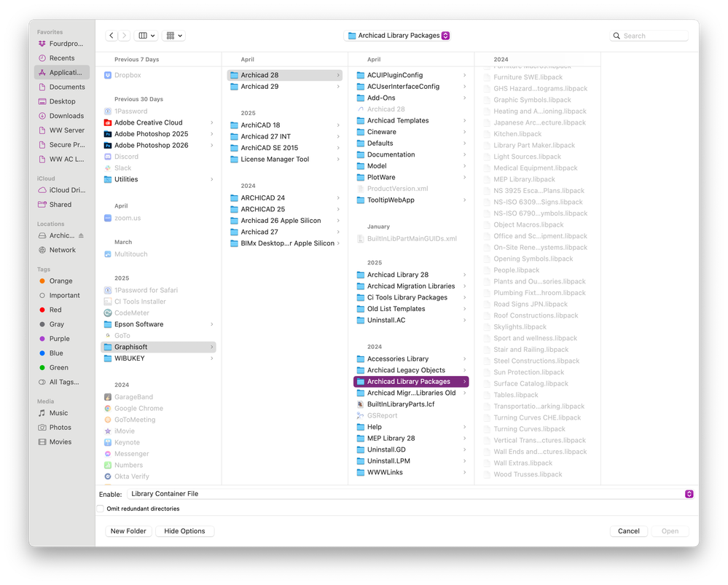This screenshot has height=585, width=728.
Task: Click the back navigation arrow
Action: click(111, 35)
